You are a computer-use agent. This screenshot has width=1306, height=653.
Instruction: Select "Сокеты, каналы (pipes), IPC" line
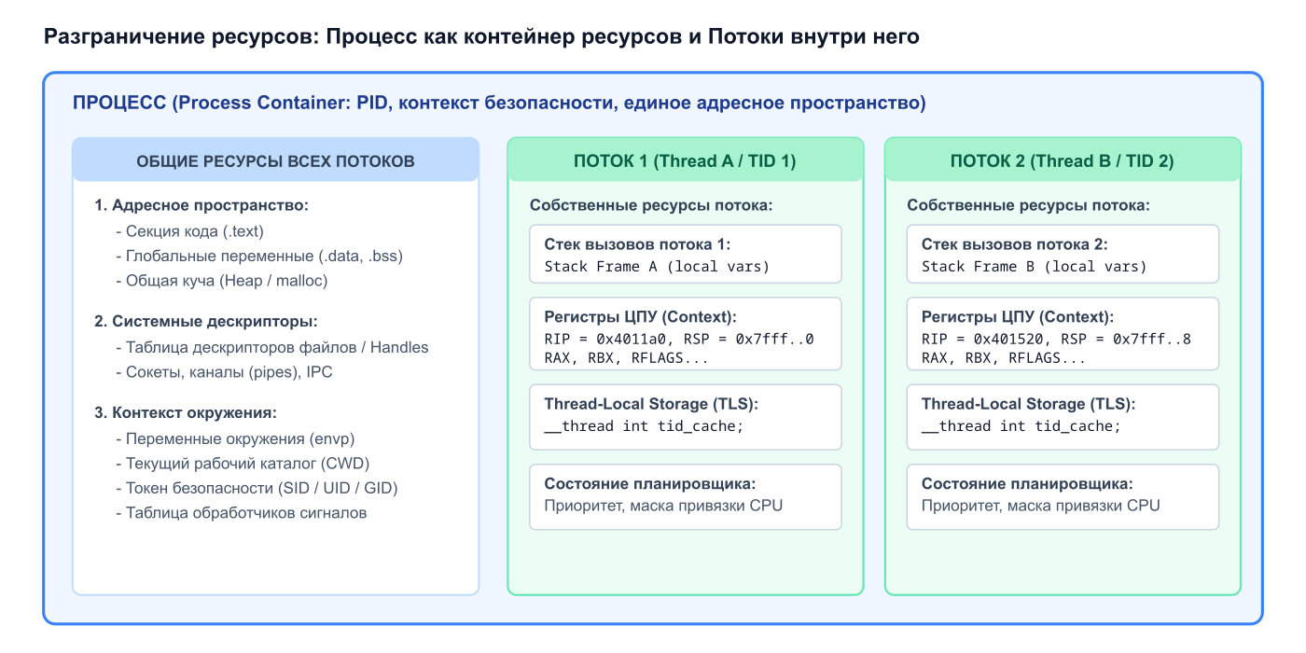click(224, 371)
